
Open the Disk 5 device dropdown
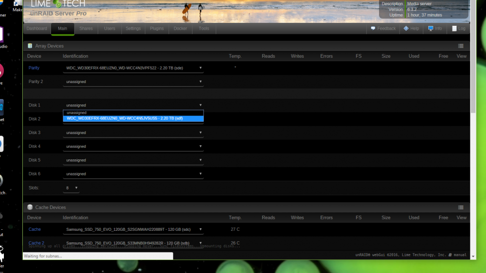(133, 160)
